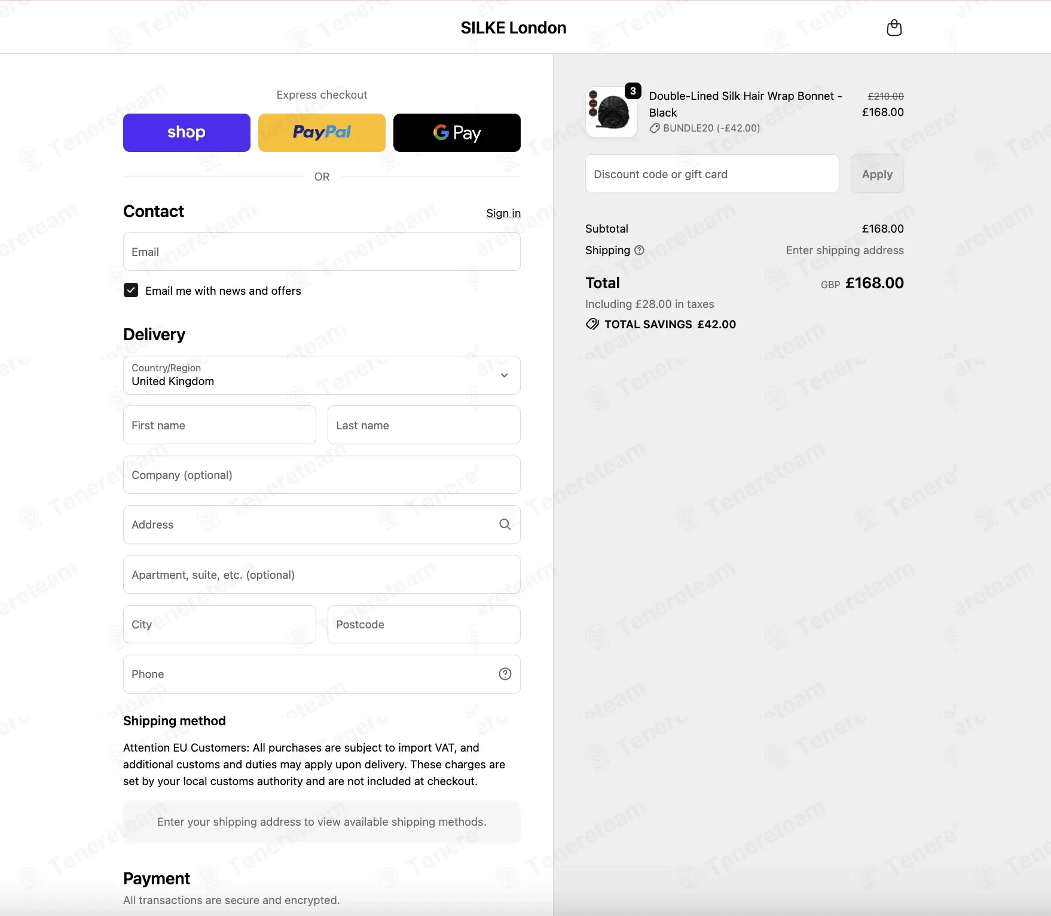The height and width of the screenshot is (916, 1051).
Task: Check out using Google Pay
Action: (457, 133)
